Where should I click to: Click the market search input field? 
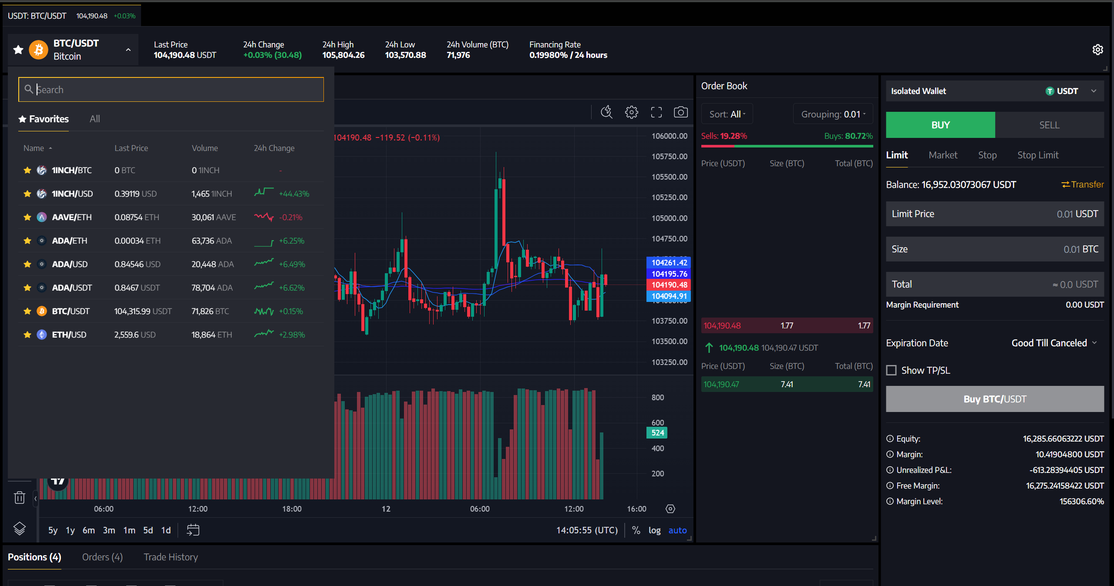[x=171, y=90]
